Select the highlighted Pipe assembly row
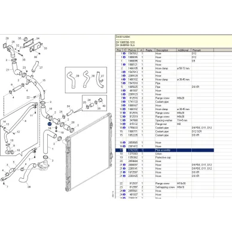This screenshot has width=232, height=232. [x=164, y=150]
